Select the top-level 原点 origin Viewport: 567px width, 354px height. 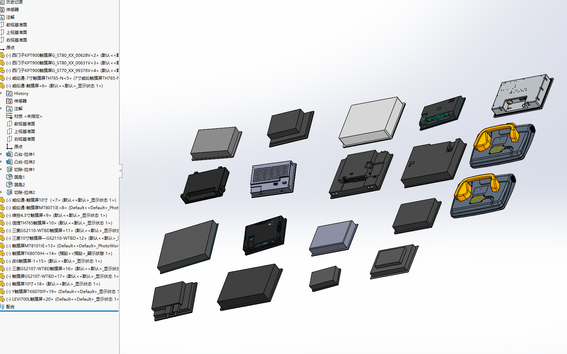tap(10, 48)
